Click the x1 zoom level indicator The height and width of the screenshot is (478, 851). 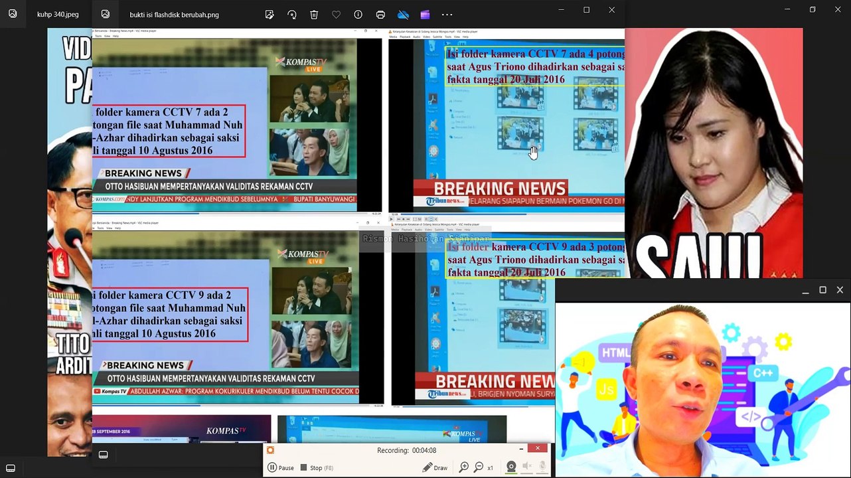tap(491, 468)
